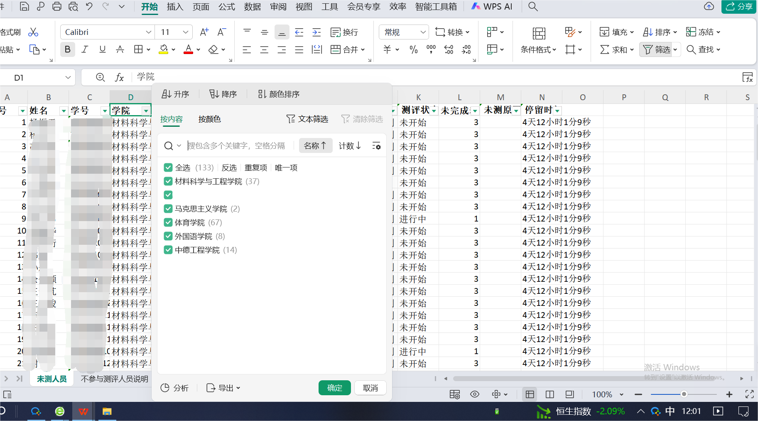Switch to the 插入 ribbon tab
The image size is (758, 421).
(x=175, y=7)
